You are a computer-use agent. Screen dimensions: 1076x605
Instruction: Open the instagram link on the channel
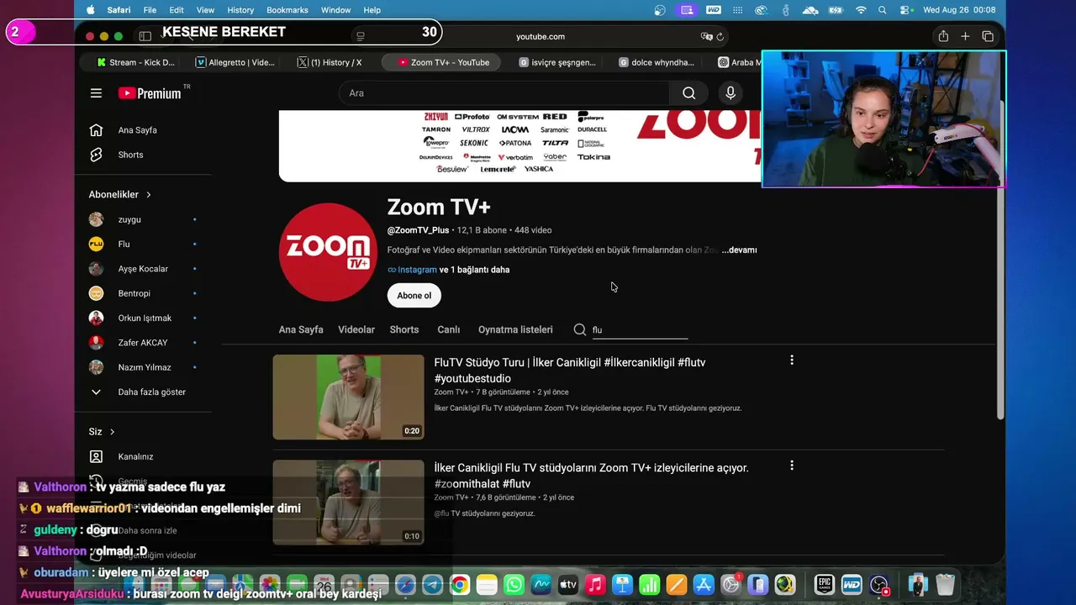point(417,270)
